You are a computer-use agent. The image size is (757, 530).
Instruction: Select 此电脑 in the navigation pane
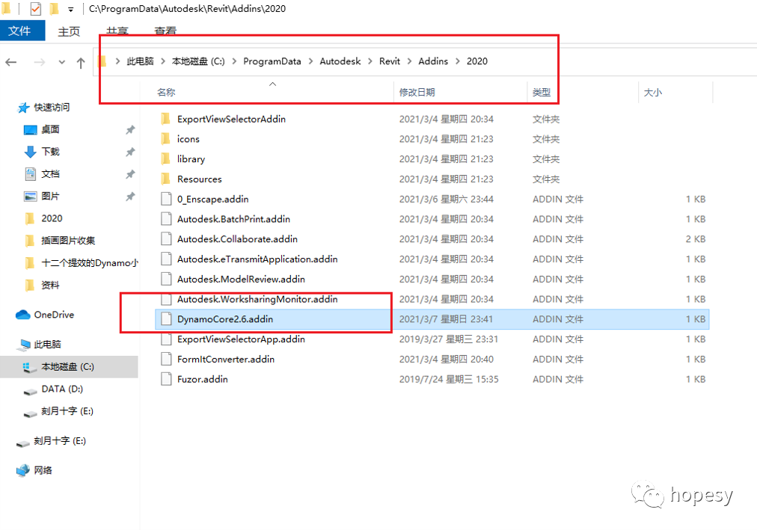coord(47,345)
